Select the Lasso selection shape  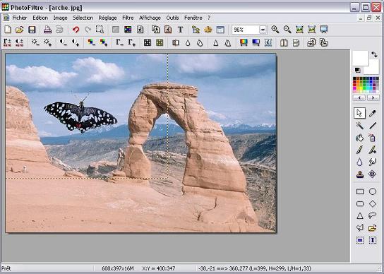point(372,215)
